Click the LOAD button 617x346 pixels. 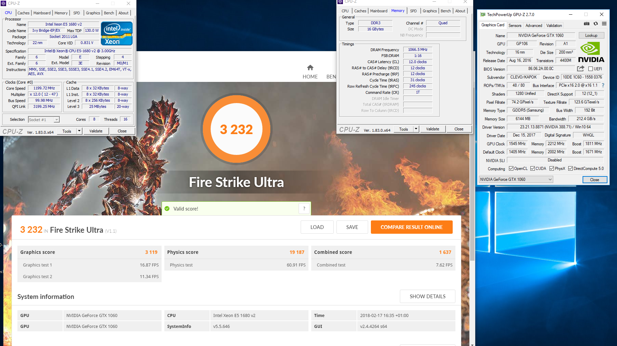tap(317, 227)
